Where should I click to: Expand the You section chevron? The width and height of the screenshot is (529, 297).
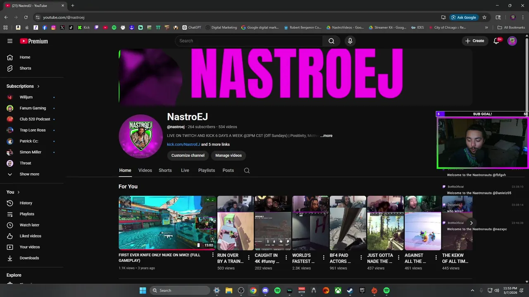[19, 192]
